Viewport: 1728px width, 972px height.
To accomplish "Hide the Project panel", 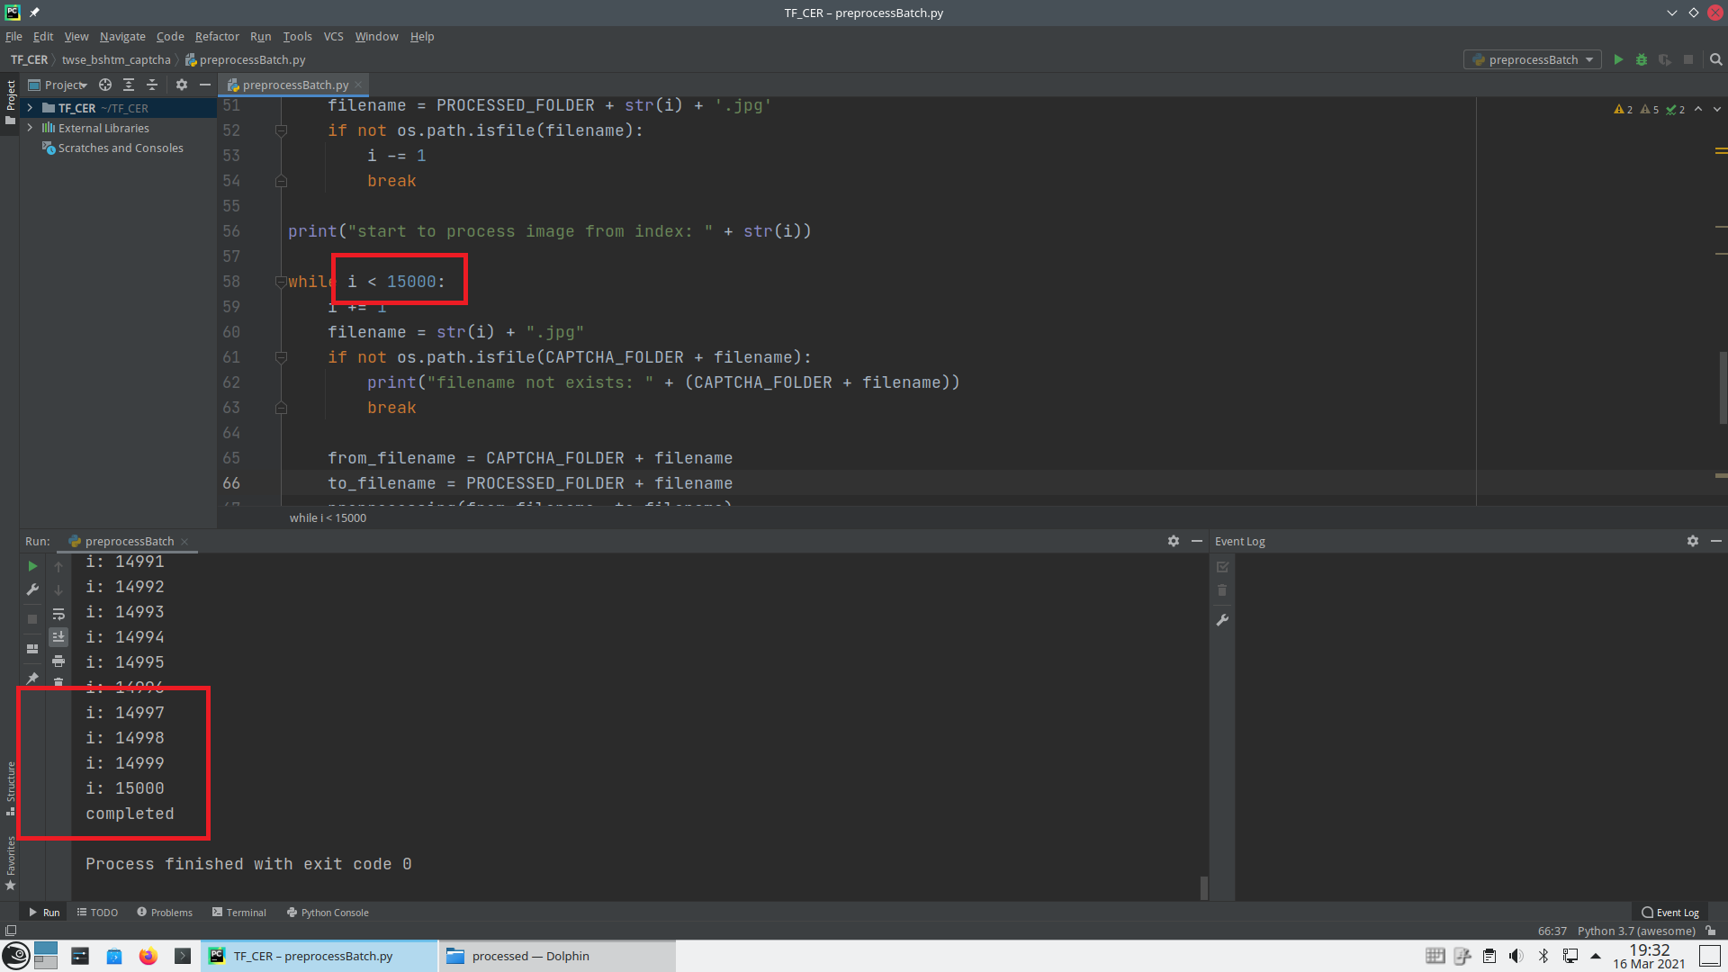I will point(205,85).
